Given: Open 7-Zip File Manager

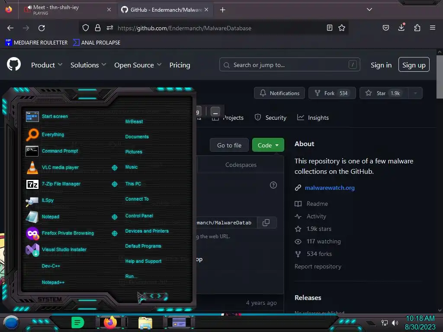Looking at the screenshot, I should tap(53, 184).
